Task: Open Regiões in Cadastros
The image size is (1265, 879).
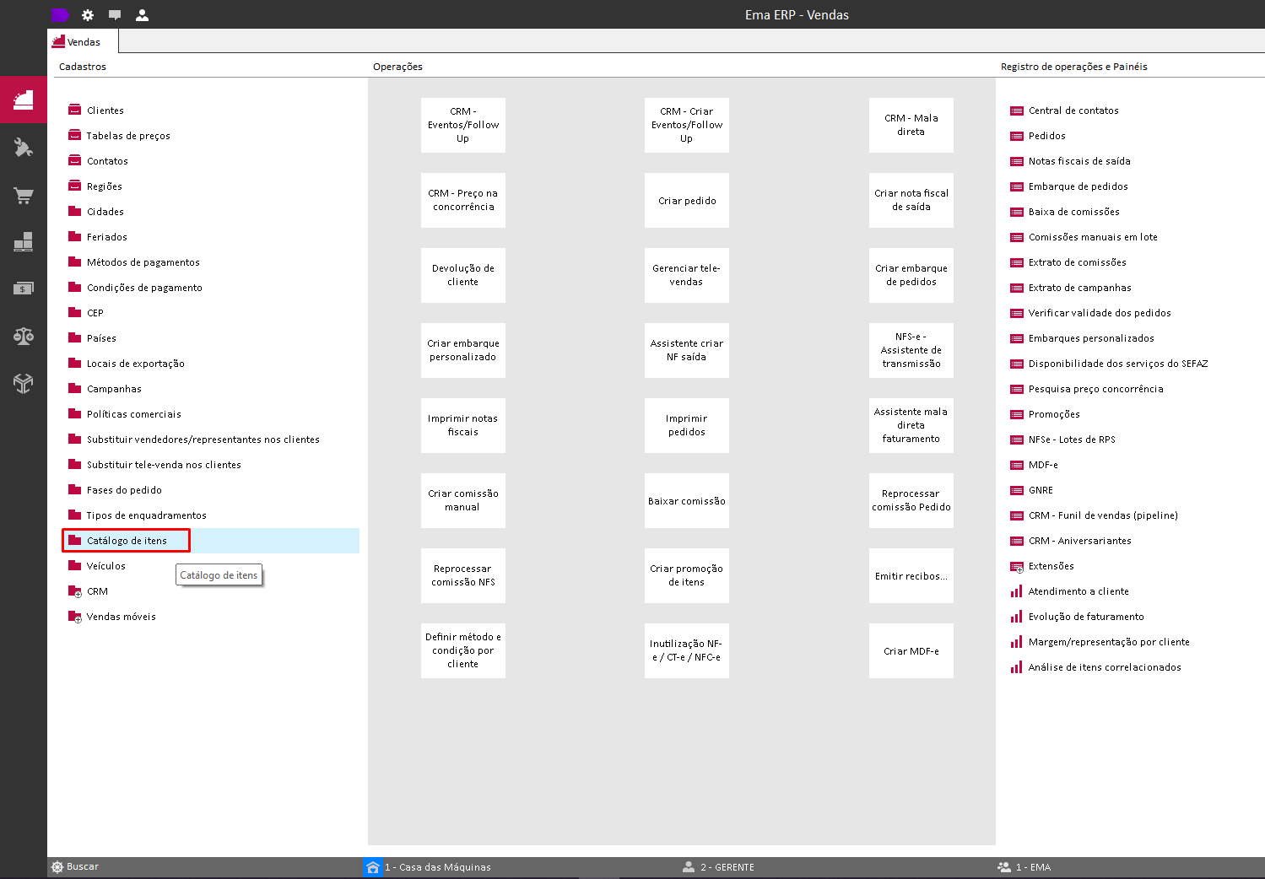Action: pos(104,186)
